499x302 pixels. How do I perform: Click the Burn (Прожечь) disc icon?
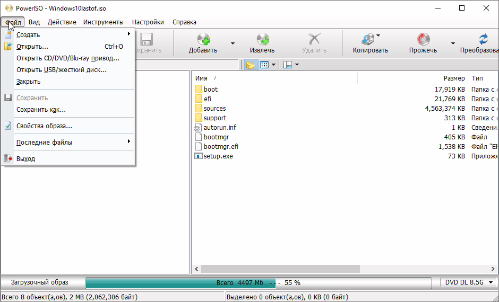423,40
